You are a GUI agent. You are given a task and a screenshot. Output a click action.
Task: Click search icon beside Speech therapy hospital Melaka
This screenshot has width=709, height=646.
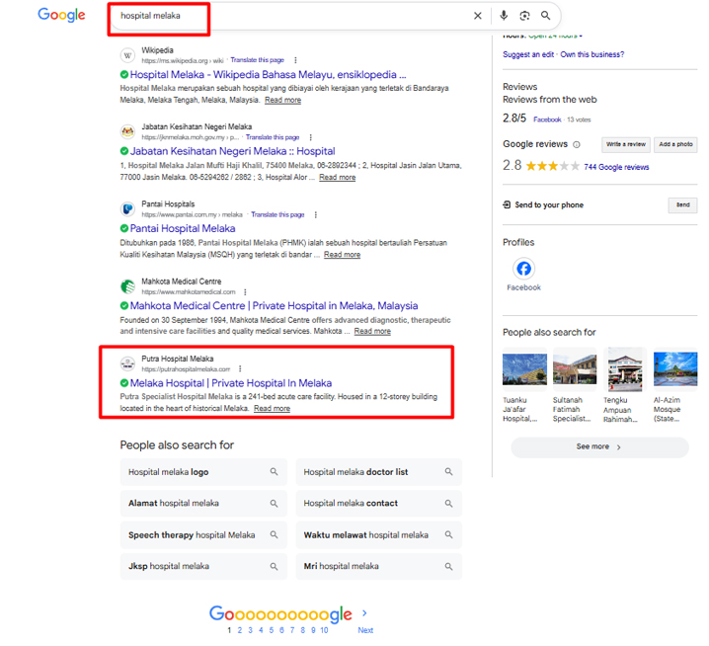274,534
